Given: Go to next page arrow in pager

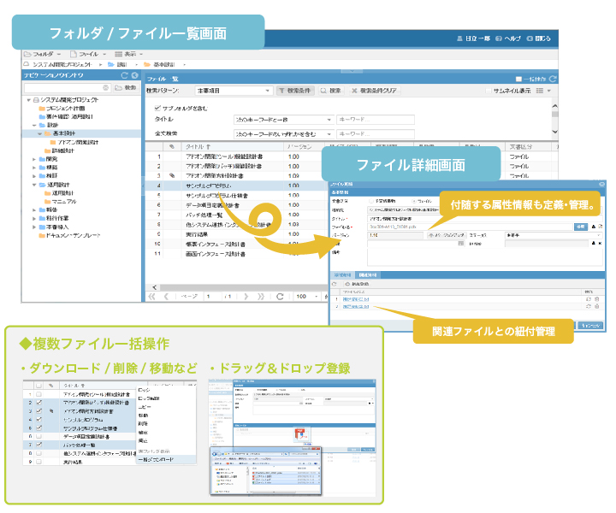Looking at the screenshot, I should (x=246, y=297).
